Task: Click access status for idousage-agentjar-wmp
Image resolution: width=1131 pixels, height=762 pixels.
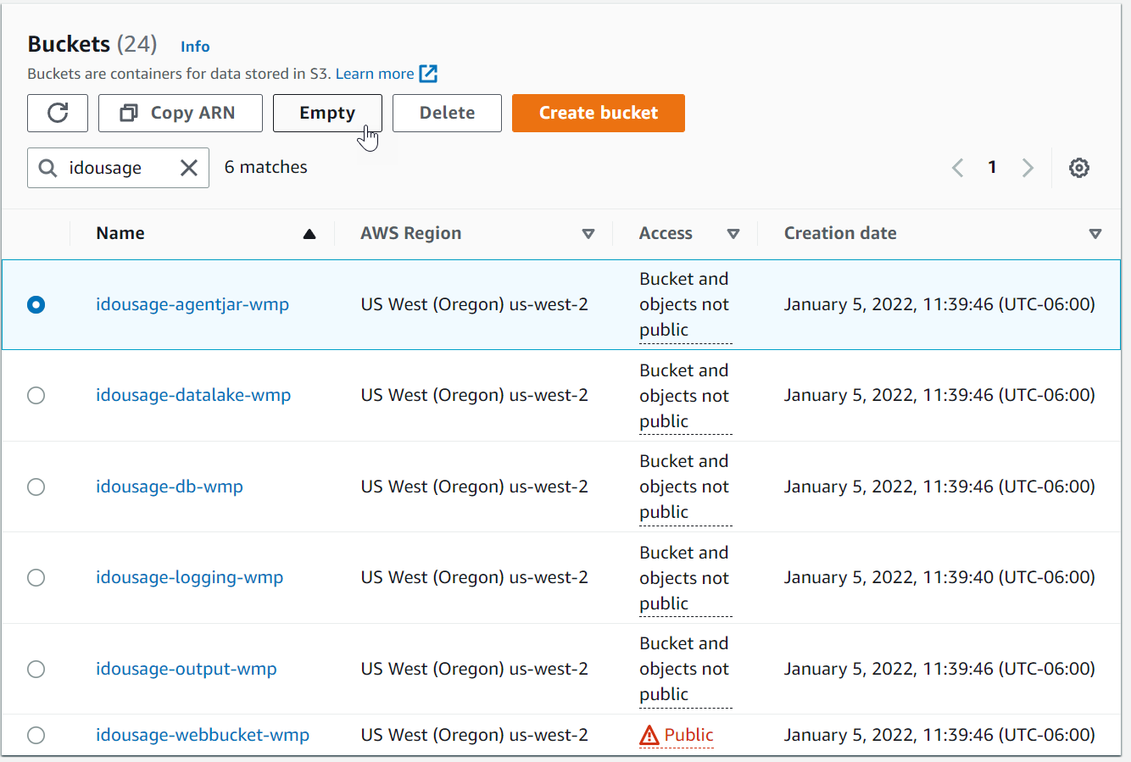Action: pos(684,304)
